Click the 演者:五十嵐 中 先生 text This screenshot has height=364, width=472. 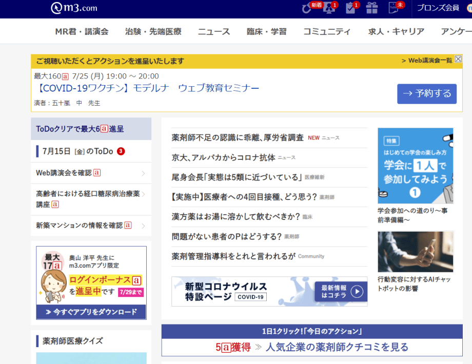pos(67,103)
